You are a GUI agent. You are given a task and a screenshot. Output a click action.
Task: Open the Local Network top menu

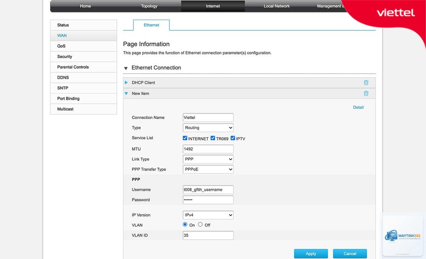(277, 6)
